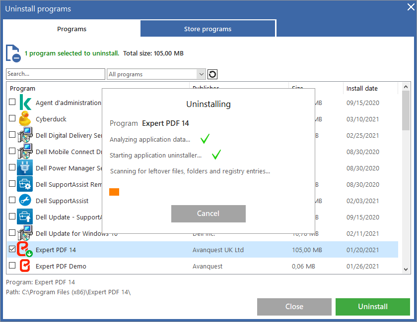
Task: Click the 105,00 MB size cell
Action: (x=307, y=250)
